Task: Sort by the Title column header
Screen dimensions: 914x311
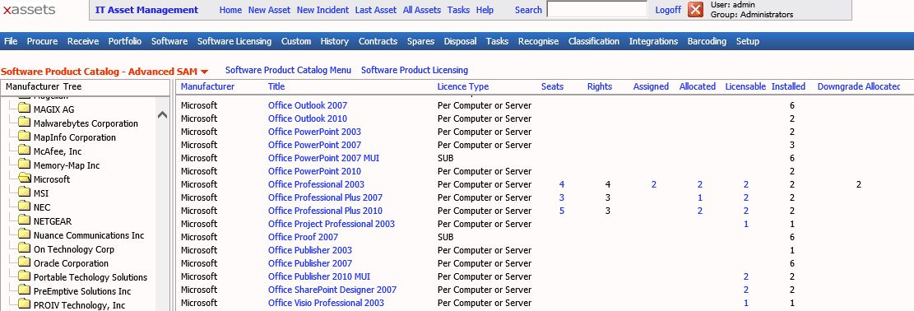Action: pyautogui.click(x=276, y=86)
